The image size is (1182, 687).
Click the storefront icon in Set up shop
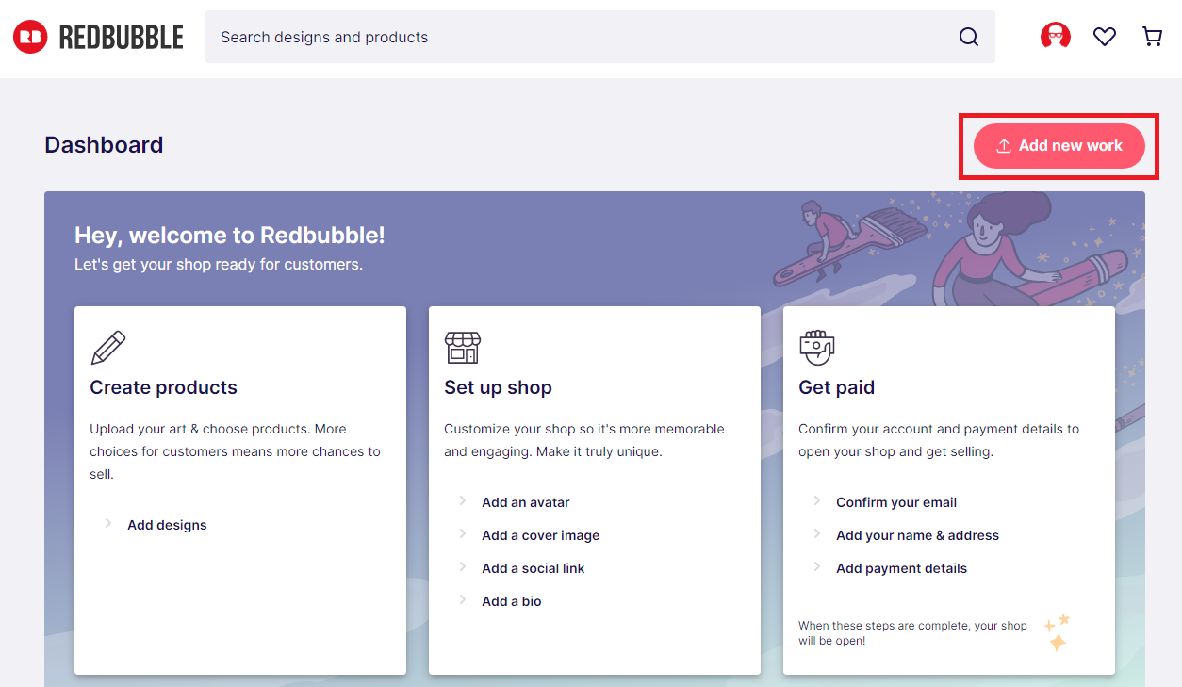(463, 348)
